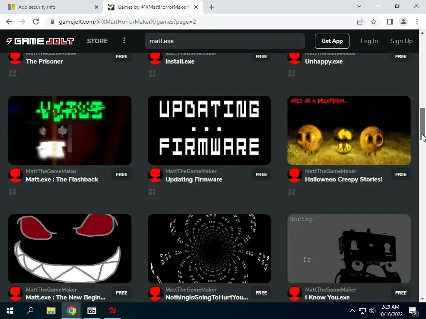Viewport: 426px width, 319px height.
Task: Open the 7-Zip taskbar icon
Action: 92,311
